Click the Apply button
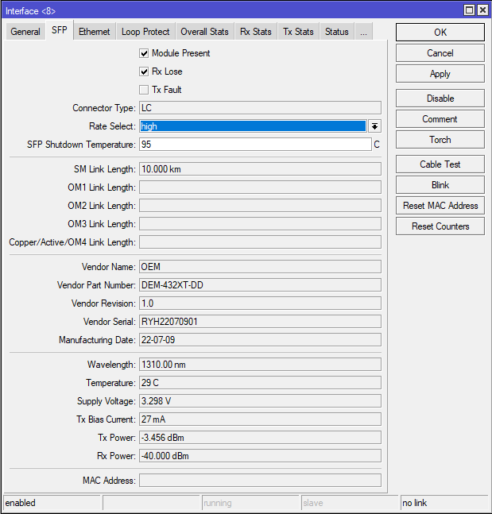This screenshot has width=492, height=514. pyautogui.click(x=440, y=74)
